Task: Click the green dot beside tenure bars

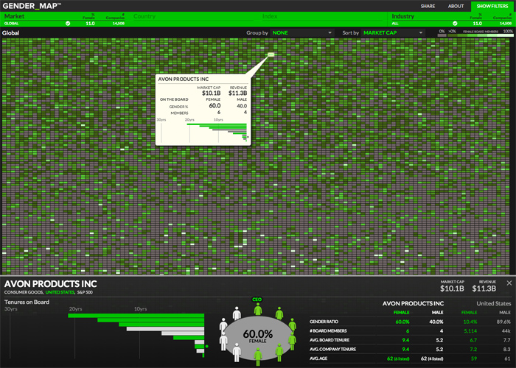Action: 207,347
